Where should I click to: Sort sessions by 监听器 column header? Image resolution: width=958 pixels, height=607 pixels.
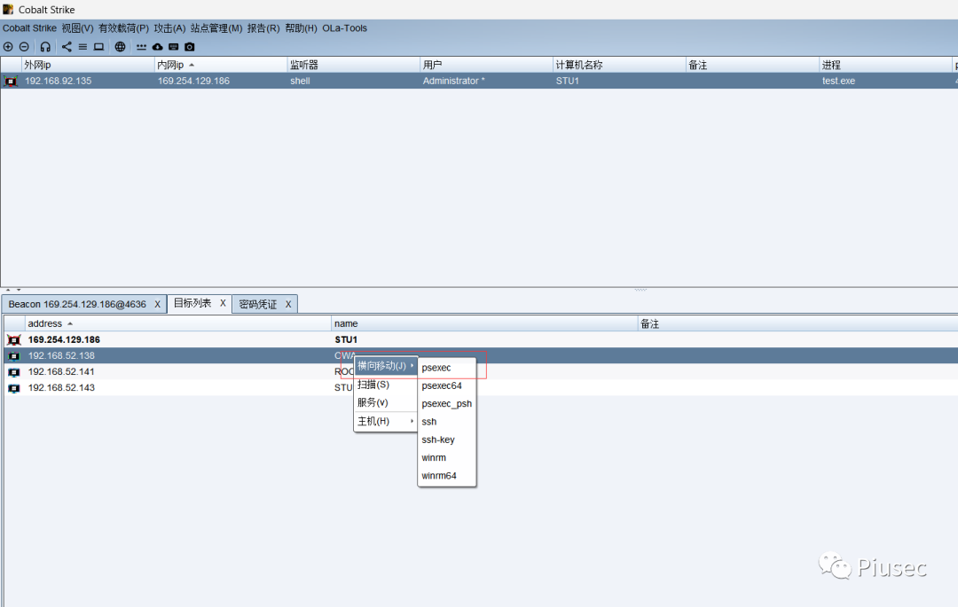(354, 65)
